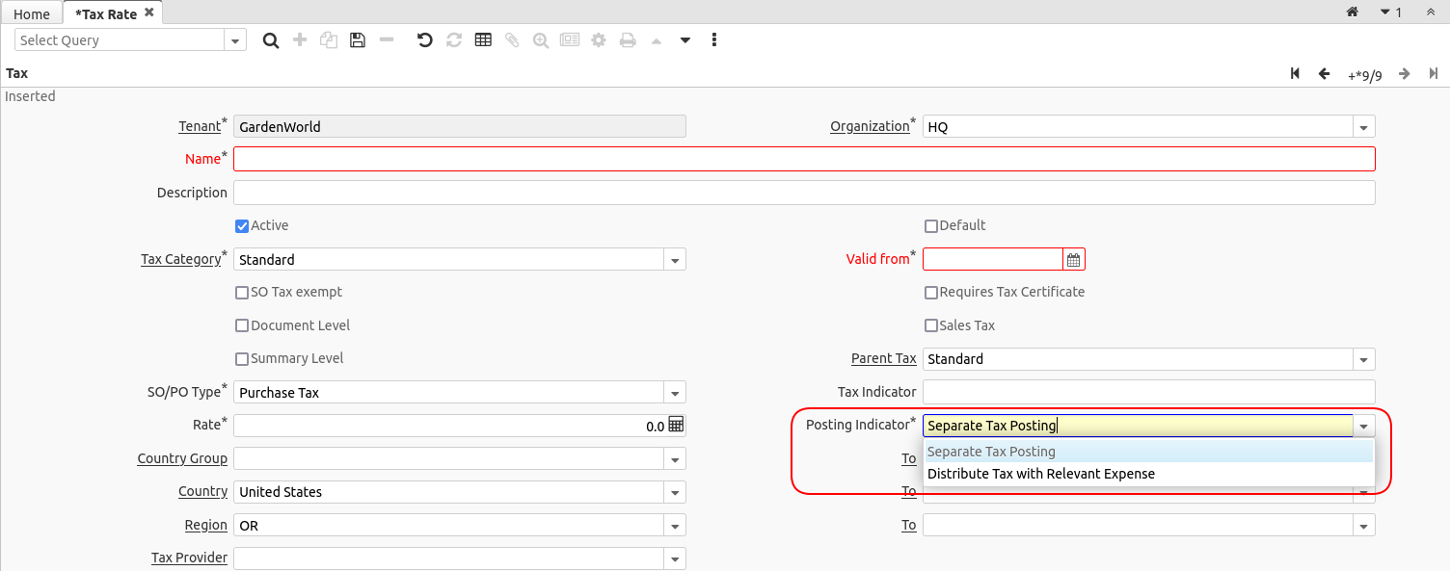Enable the SO Tax exempt checkbox
Image resolution: width=1450 pixels, height=571 pixels.
pos(242,293)
